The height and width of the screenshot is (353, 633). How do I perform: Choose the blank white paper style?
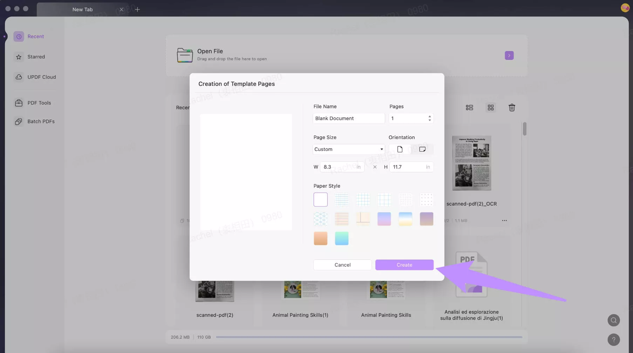(x=320, y=200)
